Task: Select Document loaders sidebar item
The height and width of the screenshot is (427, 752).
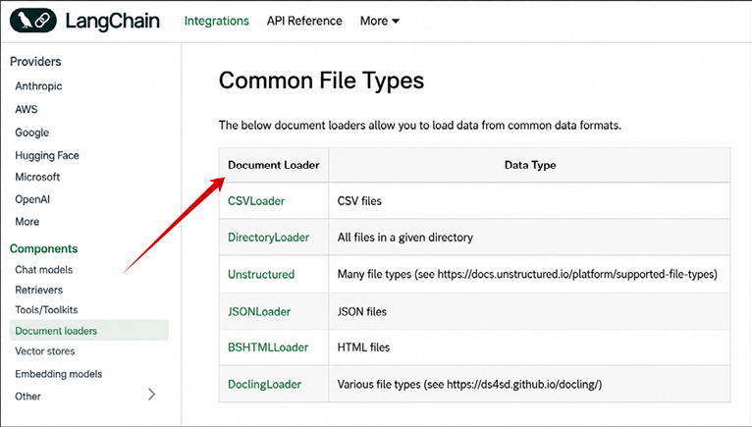Action: click(89, 331)
